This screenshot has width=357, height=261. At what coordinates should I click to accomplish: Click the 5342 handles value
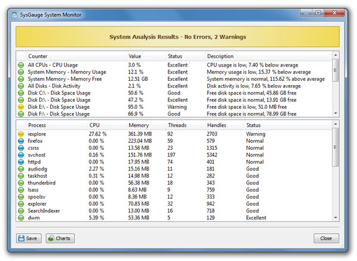coord(212,155)
